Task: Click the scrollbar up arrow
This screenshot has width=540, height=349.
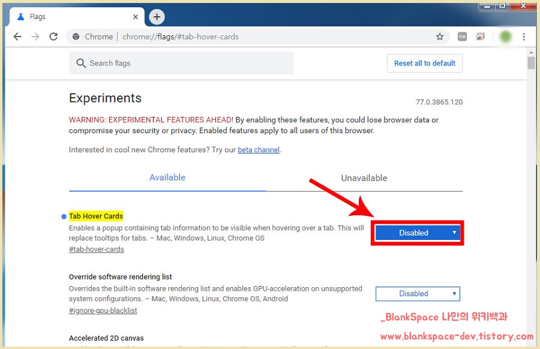Action: (x=531, y=52)
